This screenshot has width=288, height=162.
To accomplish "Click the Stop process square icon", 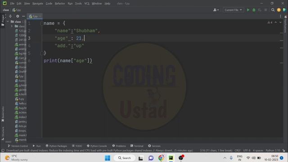I will (265, 10).
